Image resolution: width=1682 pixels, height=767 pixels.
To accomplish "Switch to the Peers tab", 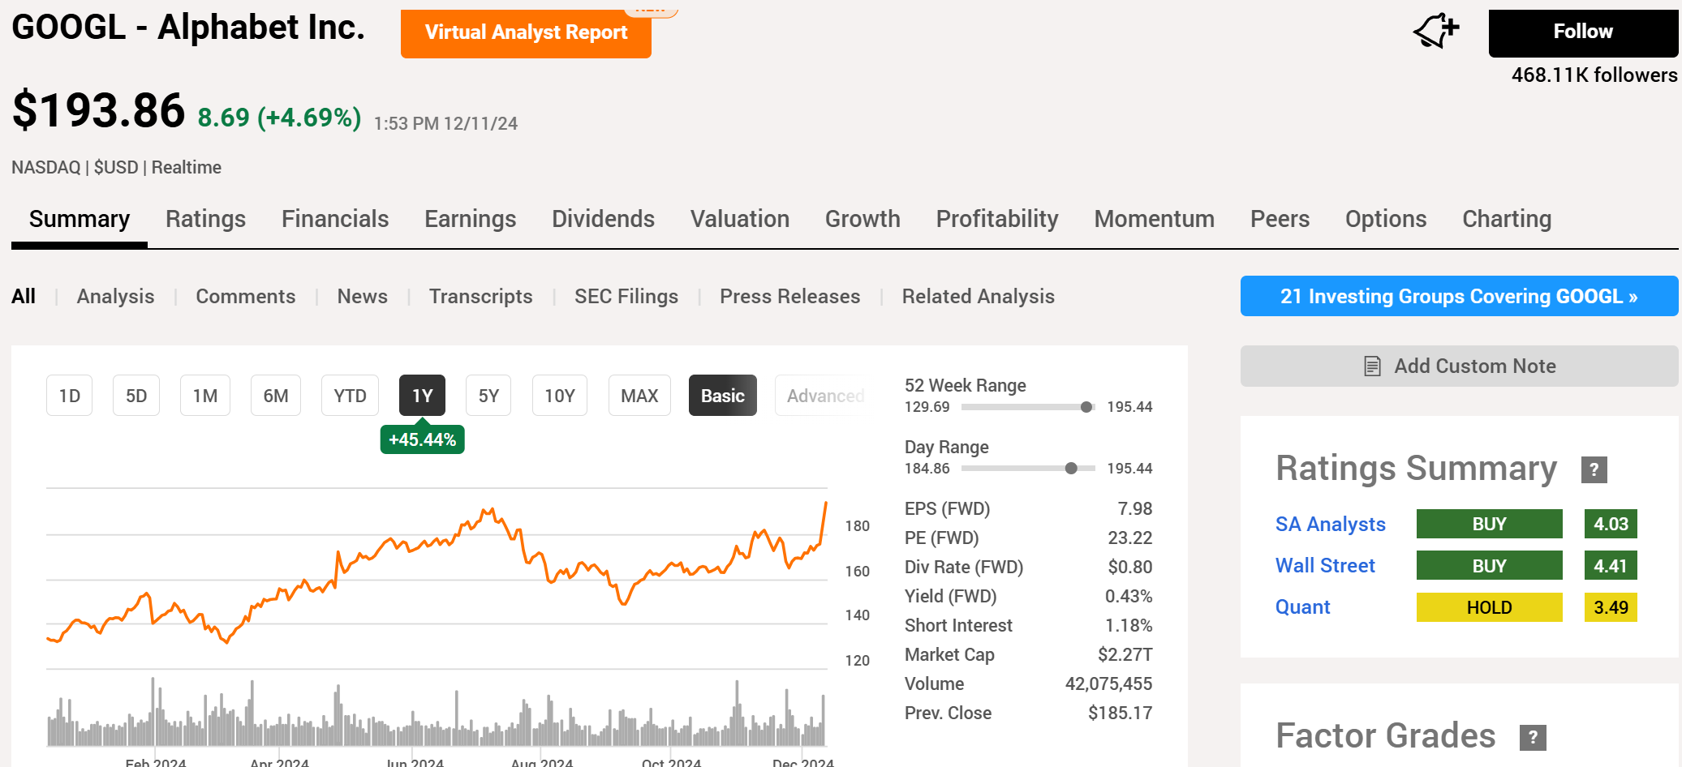I will (x=1280, y=219).
